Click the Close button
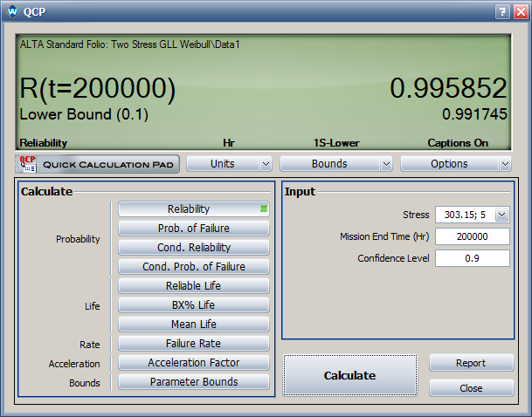 point(471,388)
